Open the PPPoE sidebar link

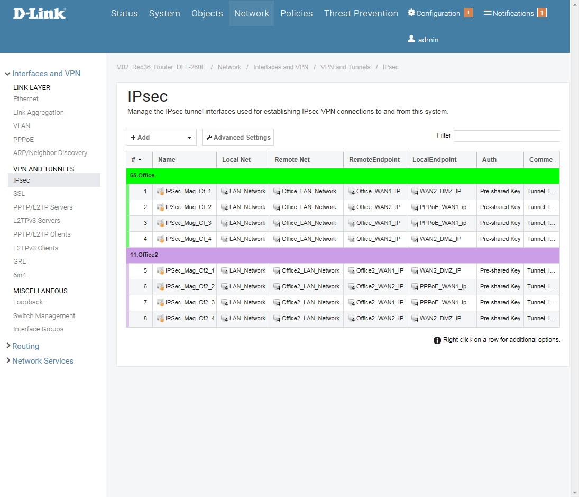24,139
